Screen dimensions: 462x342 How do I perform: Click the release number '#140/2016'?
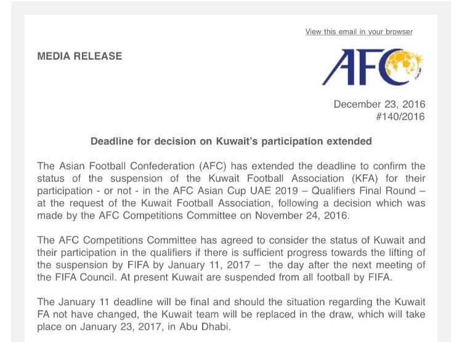coord(400,116)
